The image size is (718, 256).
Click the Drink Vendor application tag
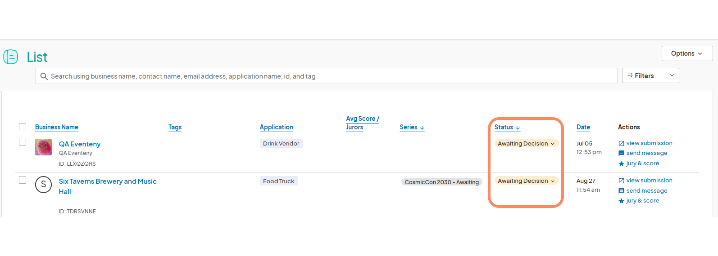coord(281,143)
